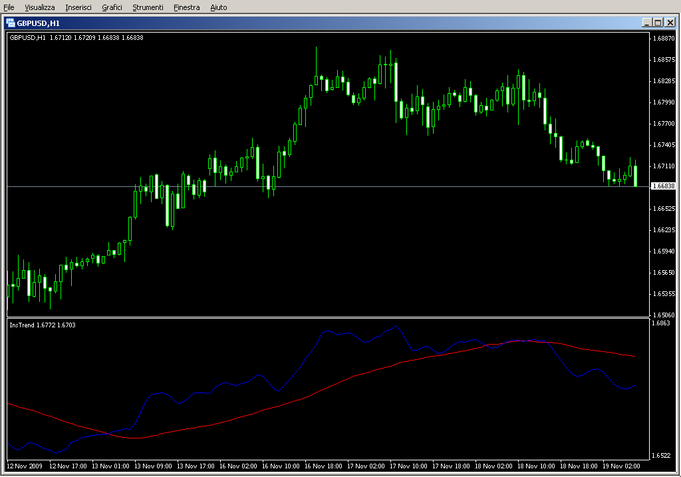The height and width of the screenshot is (477, 681).
Task: Click the 1.65060 price scale label
Action: (x=664, y=315)
